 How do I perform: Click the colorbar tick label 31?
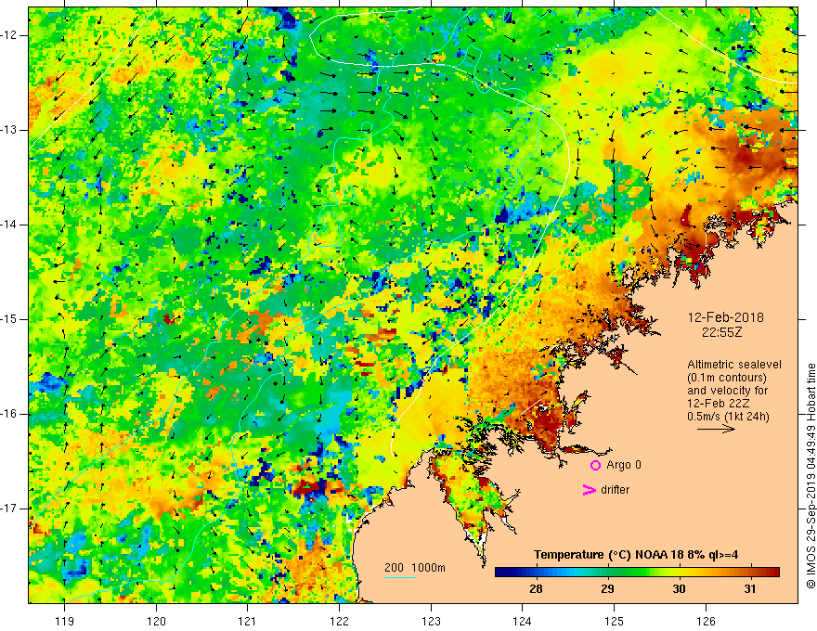tap(749, 589)
